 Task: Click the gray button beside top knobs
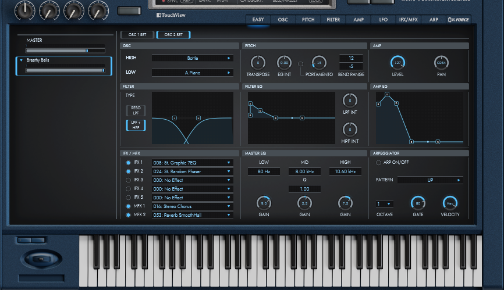click(129, 11)
